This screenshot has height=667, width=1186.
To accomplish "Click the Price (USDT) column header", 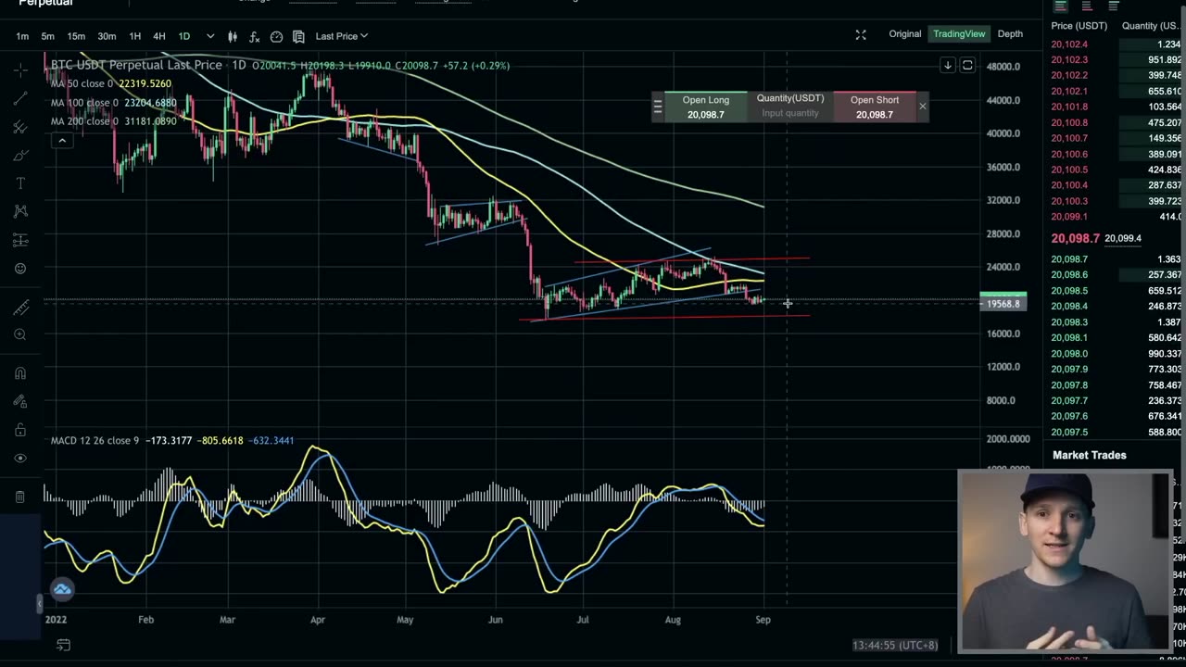I will (x=1079, y=26).
